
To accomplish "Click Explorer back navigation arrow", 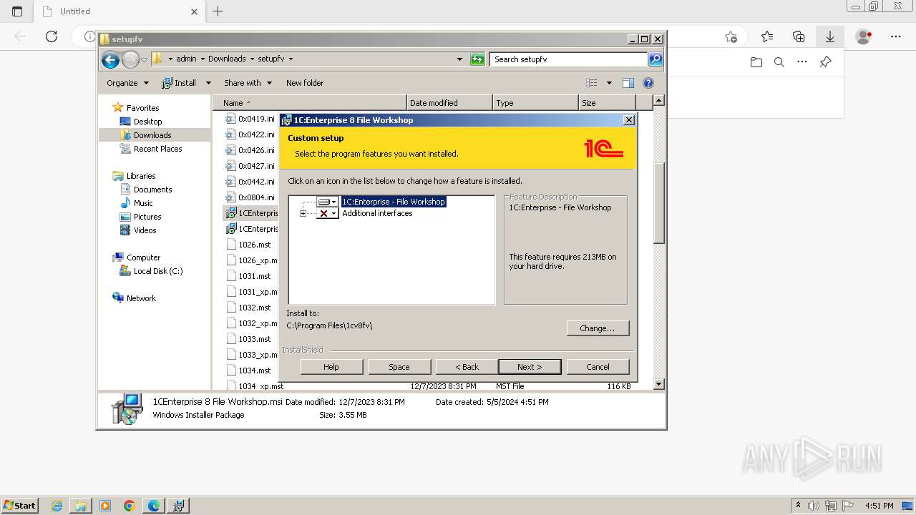I will tap(110, 59).
